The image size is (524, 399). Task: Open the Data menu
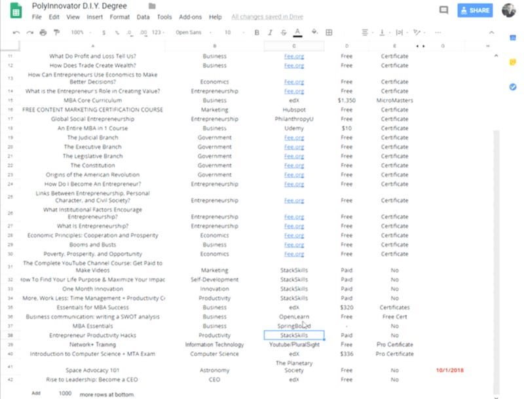pyautogui.click(x=143, y=17)
